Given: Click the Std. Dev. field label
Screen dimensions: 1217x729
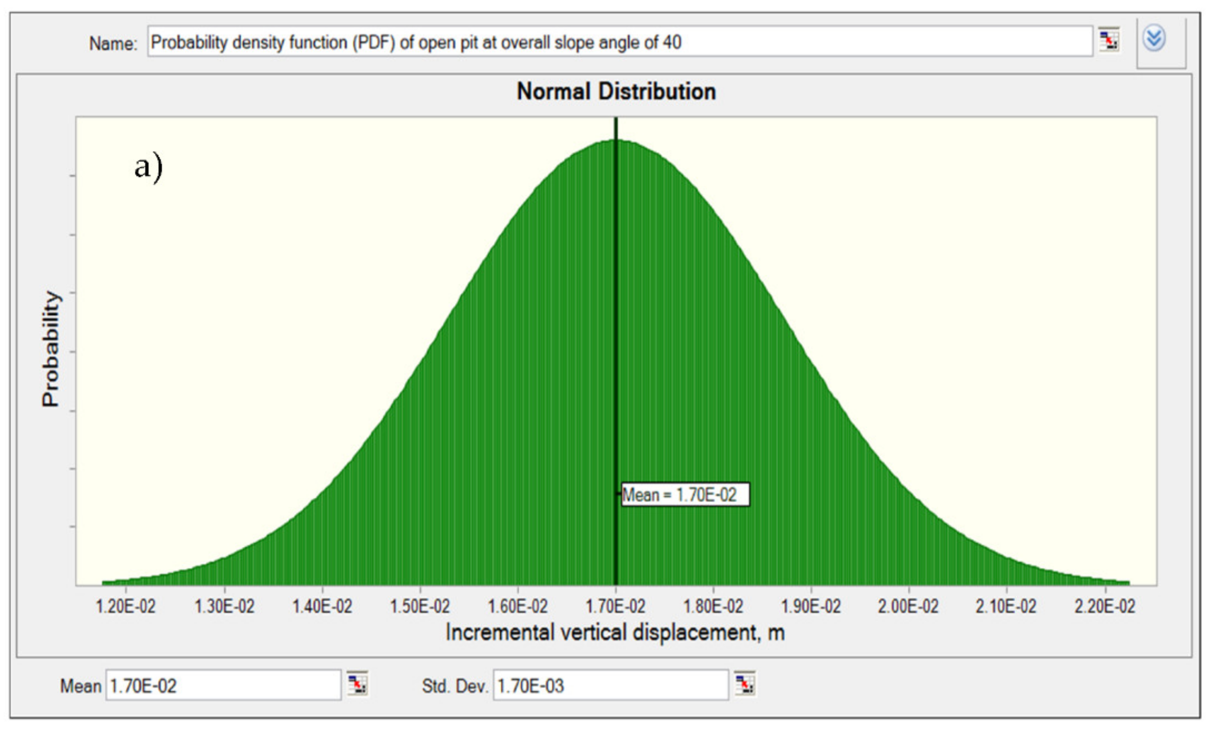Looking at the screenshot, I should (455, 686).
